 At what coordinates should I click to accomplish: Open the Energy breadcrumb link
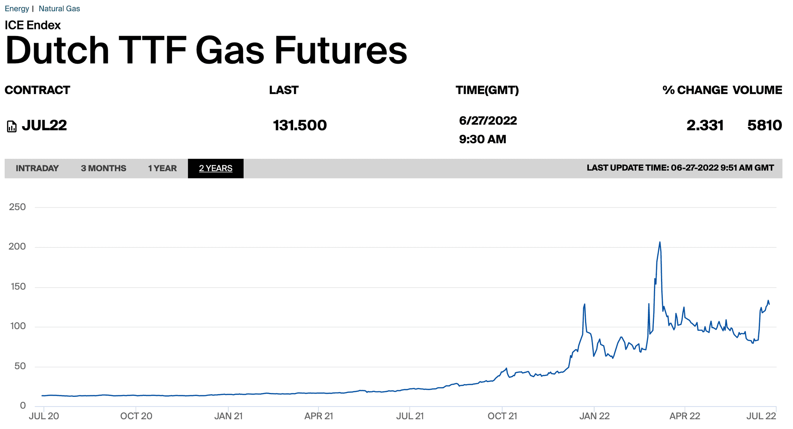17,9
